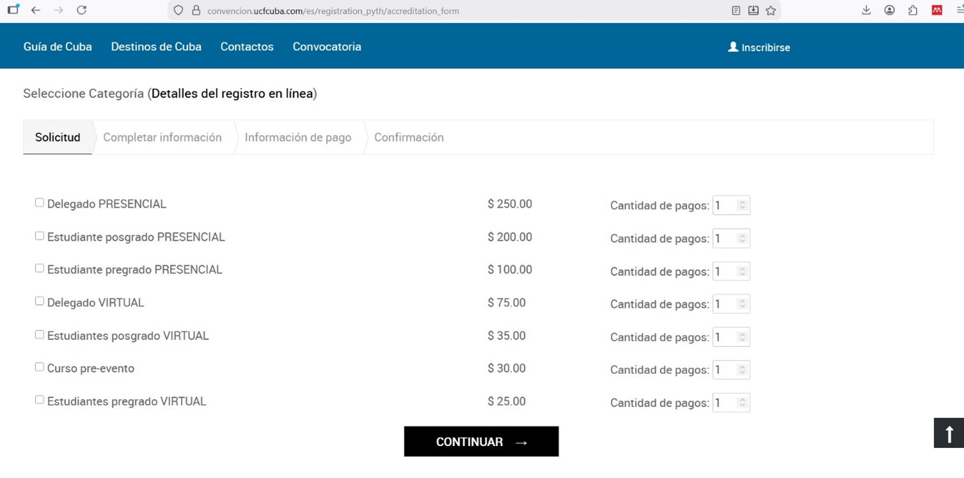Image resolution: width=964 pixels, height=478 pixels.
Task: Open the extensions puzzle-piece icon
Action: 913,10
